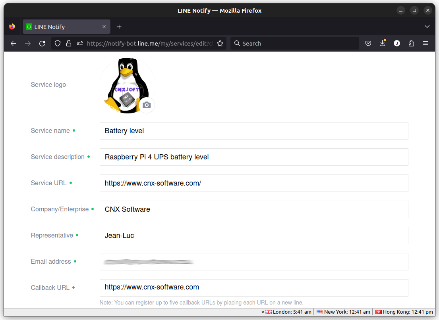Click the Callback URL label
The width and height of the screenshot is (439, 320).
pyautogui.click(x=50, y=287)
